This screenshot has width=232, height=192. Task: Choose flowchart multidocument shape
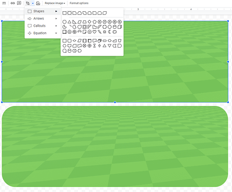[100, 40]
